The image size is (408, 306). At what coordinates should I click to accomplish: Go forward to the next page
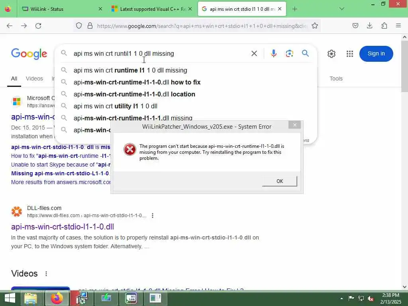24,26
